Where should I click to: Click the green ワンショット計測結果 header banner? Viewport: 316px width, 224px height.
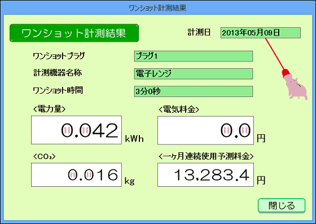74,33
